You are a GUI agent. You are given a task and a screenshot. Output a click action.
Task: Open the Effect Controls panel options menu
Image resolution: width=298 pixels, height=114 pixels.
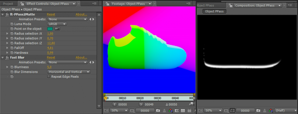(x=94, y=3)
